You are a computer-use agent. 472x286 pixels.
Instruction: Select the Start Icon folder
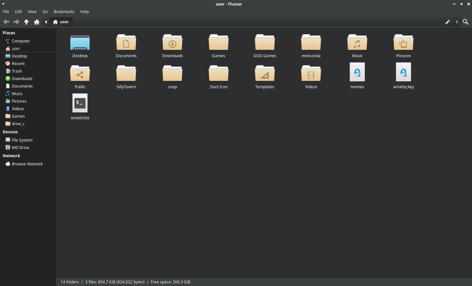(x=219, y=74)
